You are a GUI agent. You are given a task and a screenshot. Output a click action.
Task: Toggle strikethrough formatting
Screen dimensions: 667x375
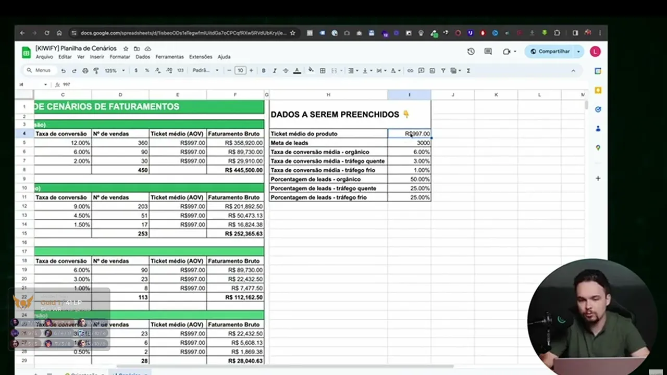coord(286,70)
